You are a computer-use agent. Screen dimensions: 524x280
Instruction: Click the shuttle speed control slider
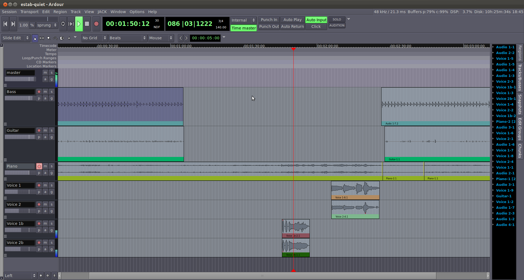click(38, 19)
